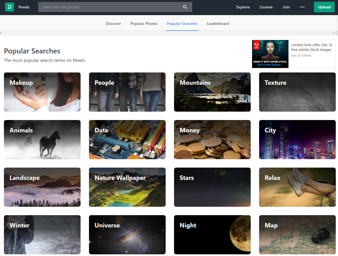
Task: Switch to the Discover tab
Action: [x=113, y=24]
